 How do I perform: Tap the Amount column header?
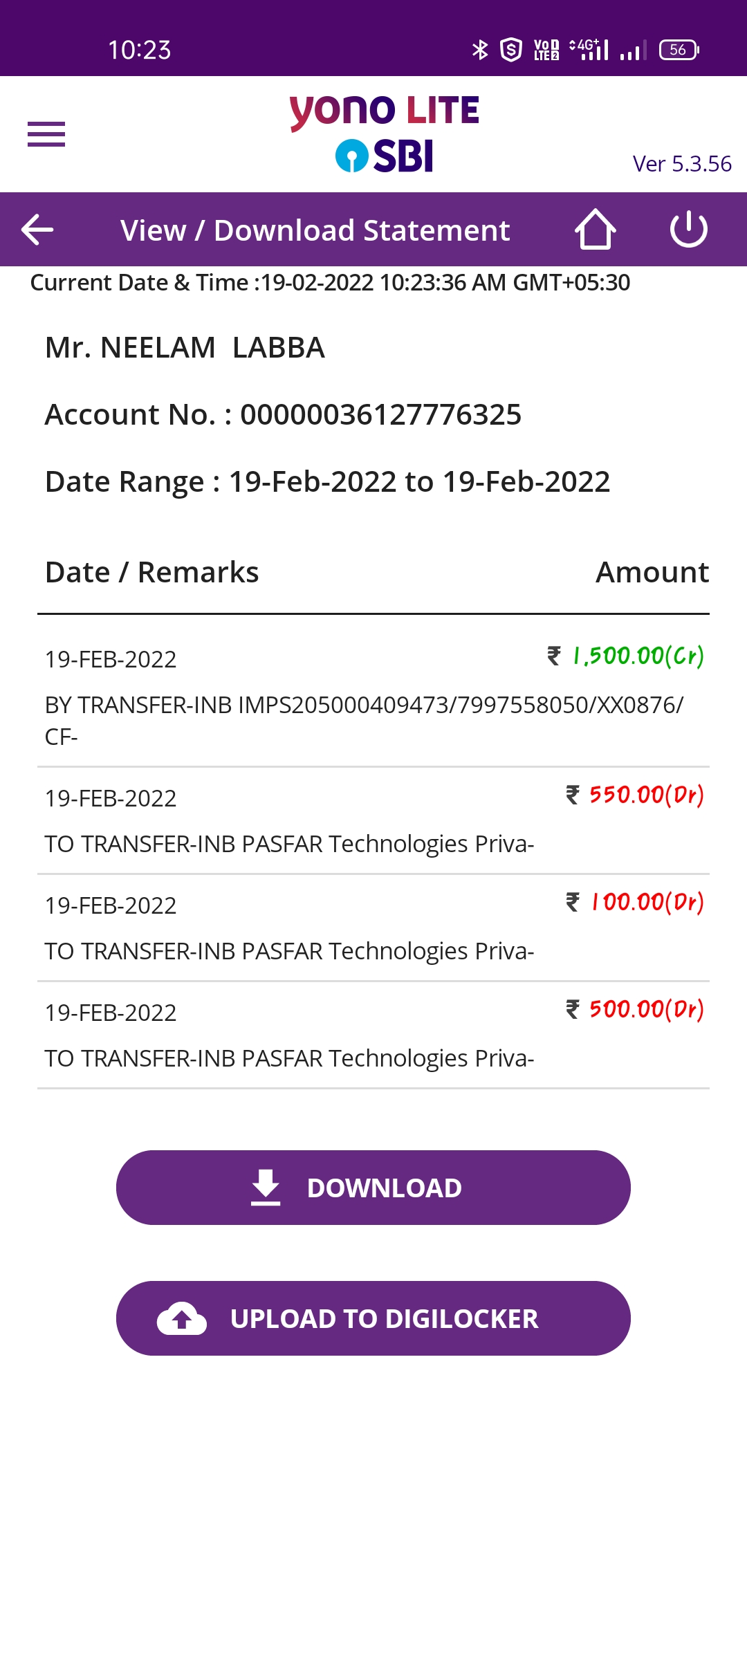pos(652,573)
